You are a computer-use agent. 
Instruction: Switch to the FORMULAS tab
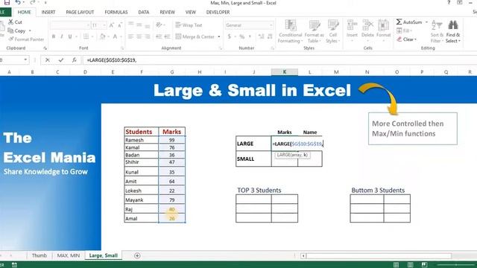pos(116,12)
